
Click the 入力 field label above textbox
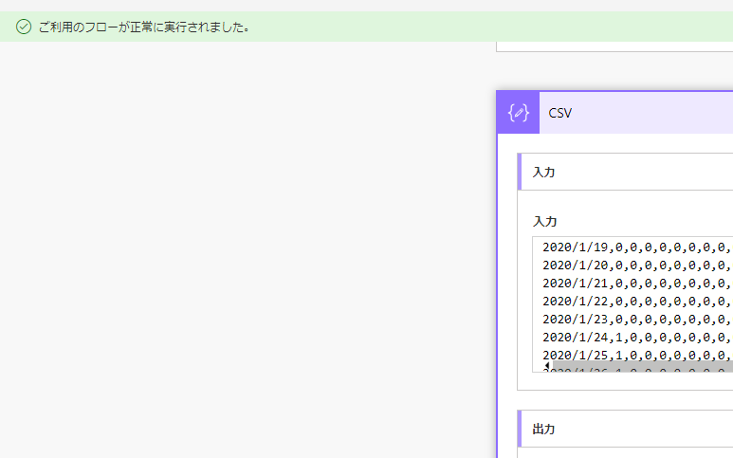tap(544, 221)
